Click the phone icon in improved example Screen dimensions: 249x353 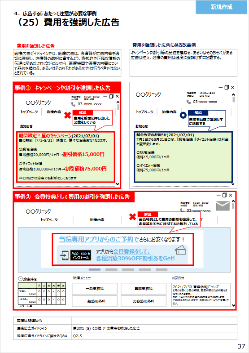[188, 102]
